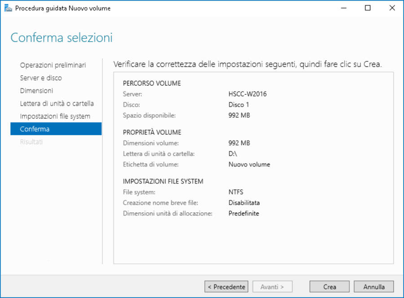The image size is (404, 298).
Task: Switch to Lettera di unità o cartella
Action: [x=57, y=103]
